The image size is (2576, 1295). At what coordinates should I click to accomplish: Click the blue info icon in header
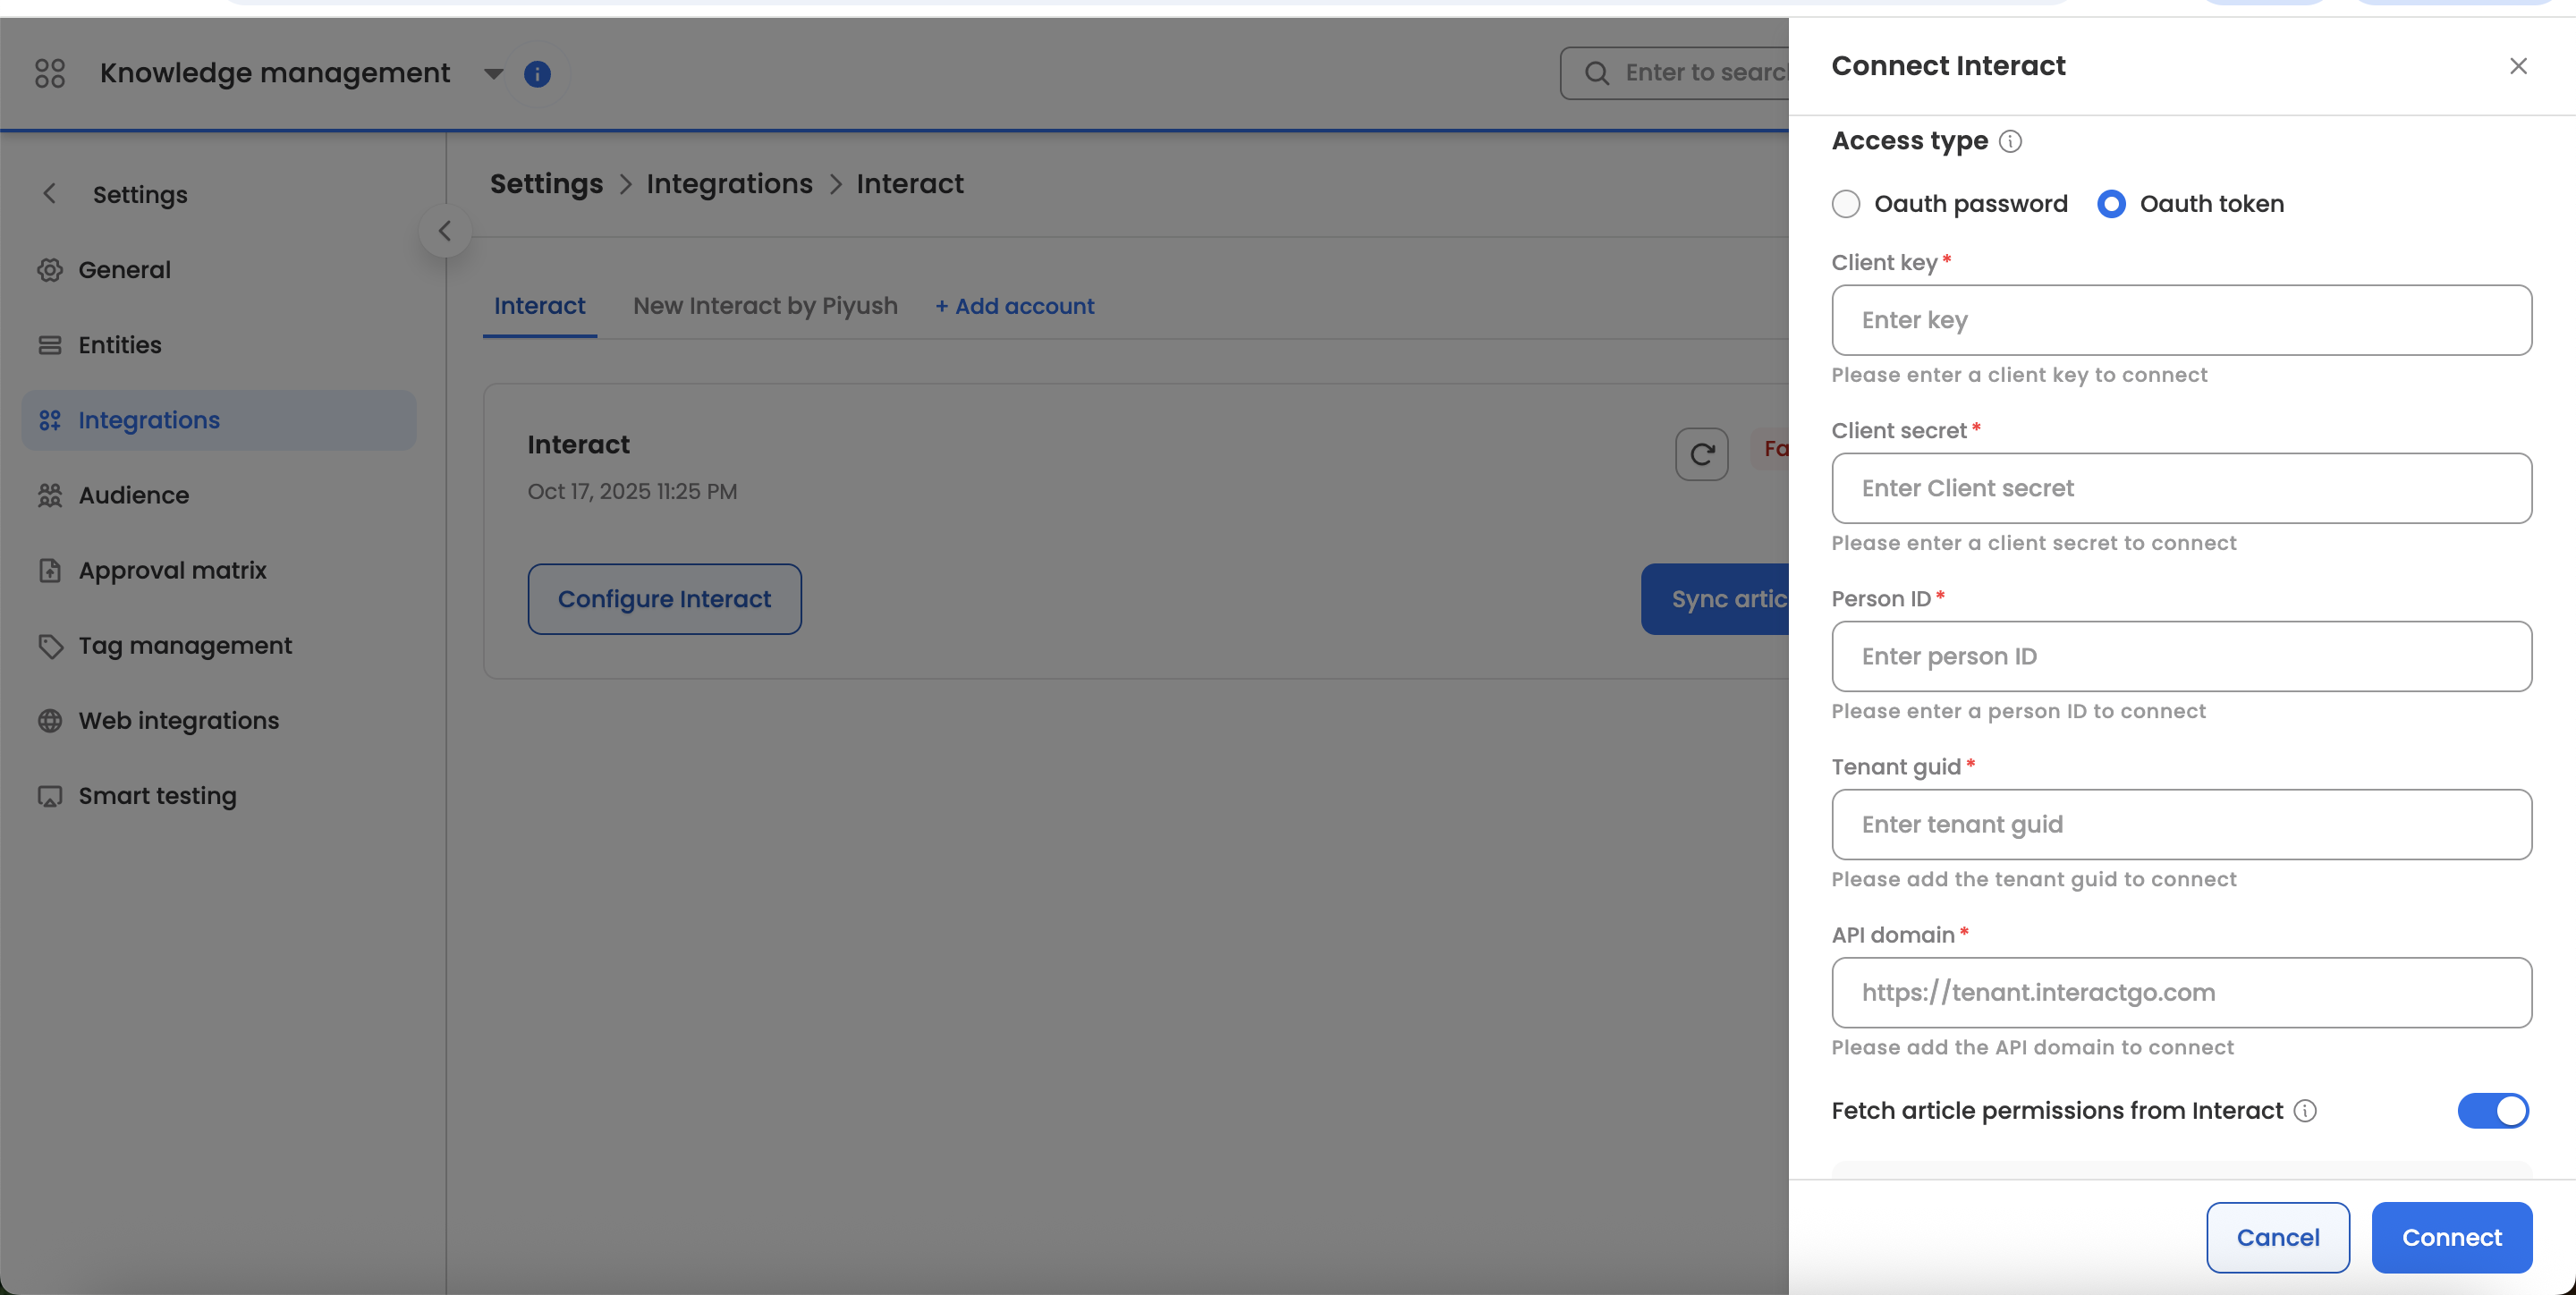point(537,74)
